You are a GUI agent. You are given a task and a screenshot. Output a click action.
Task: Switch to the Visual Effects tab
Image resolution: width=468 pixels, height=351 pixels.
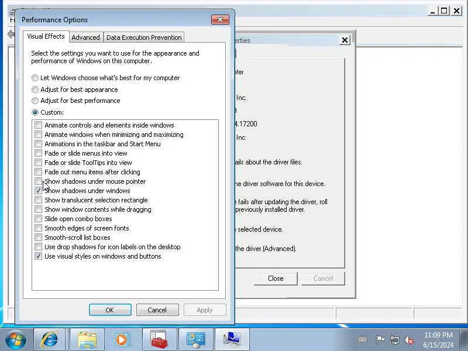click(x=46, y=36)
